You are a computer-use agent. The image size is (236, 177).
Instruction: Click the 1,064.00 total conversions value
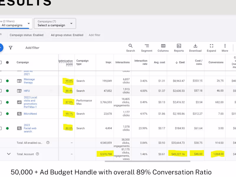point(218,154)
